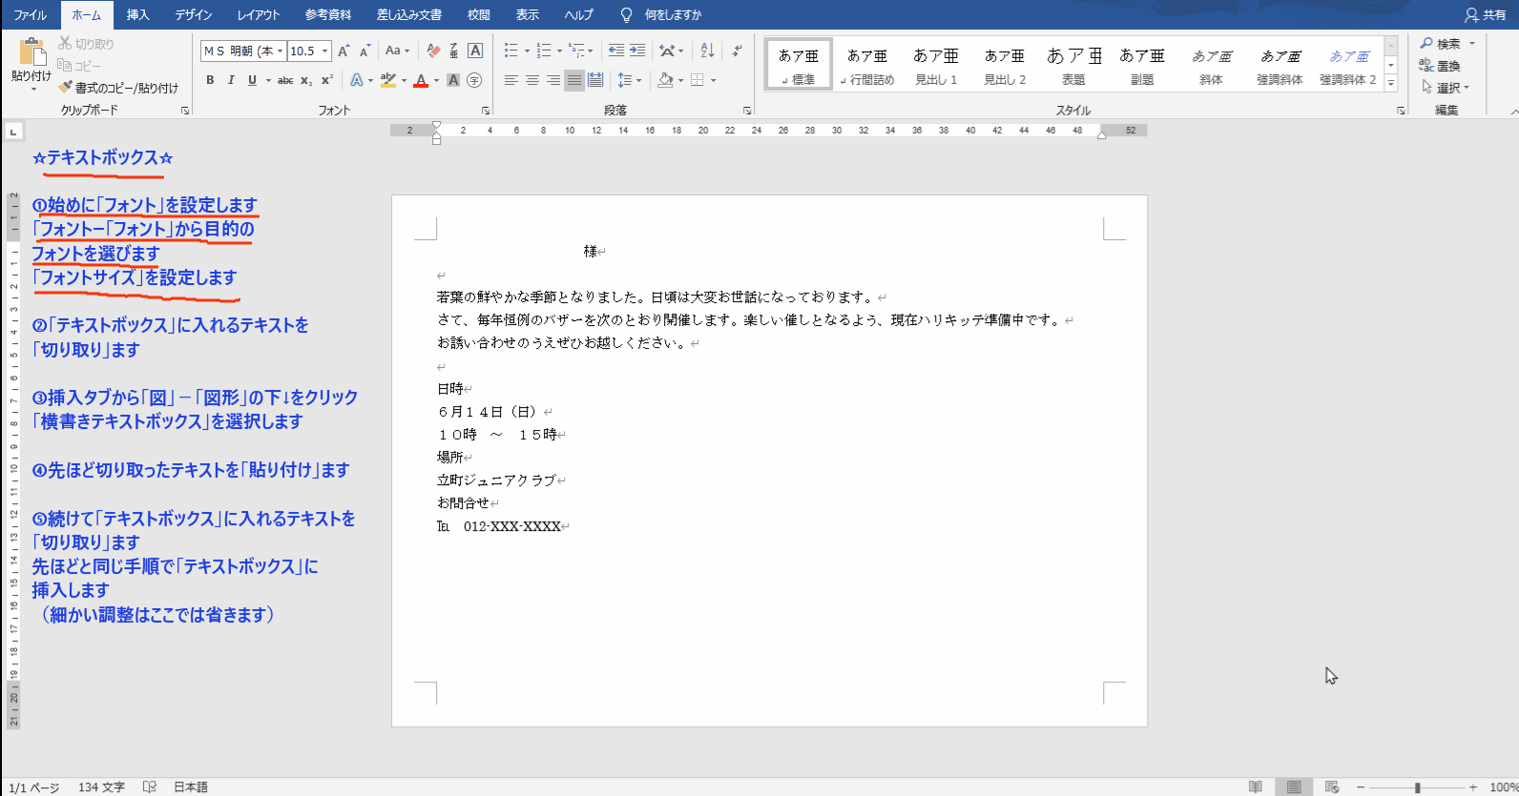The width and height of the screenshot is (1519, 796).
Task: Toggle bold formatting
Action: [210, 81]
